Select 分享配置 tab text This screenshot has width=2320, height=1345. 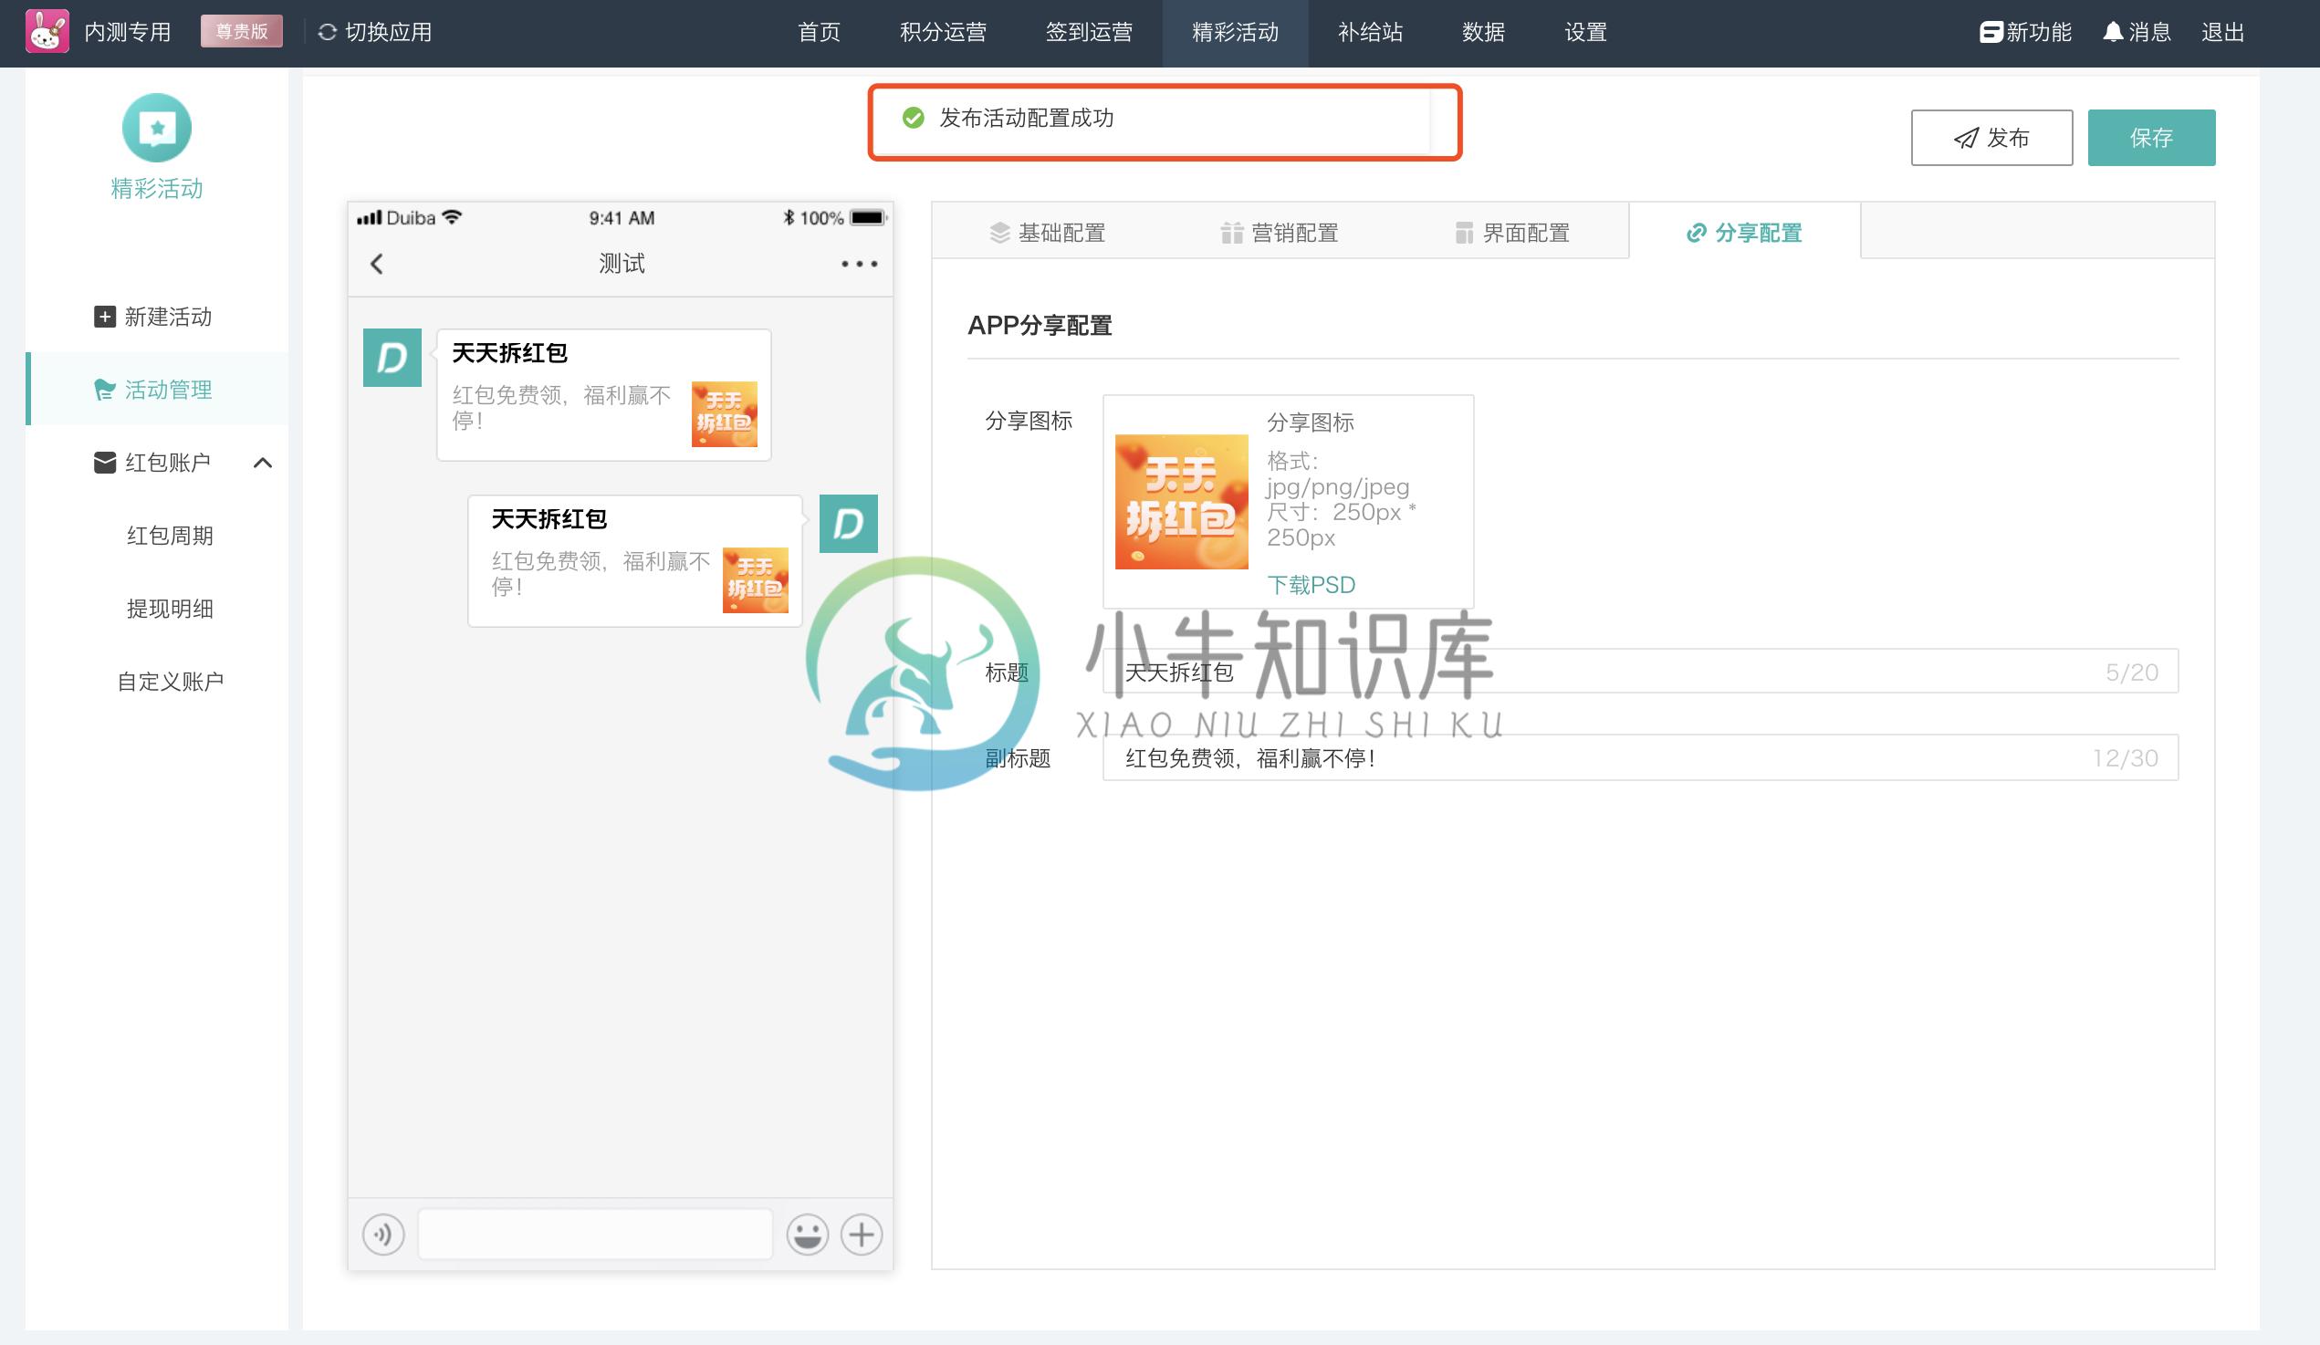[x=1759, y=233]
